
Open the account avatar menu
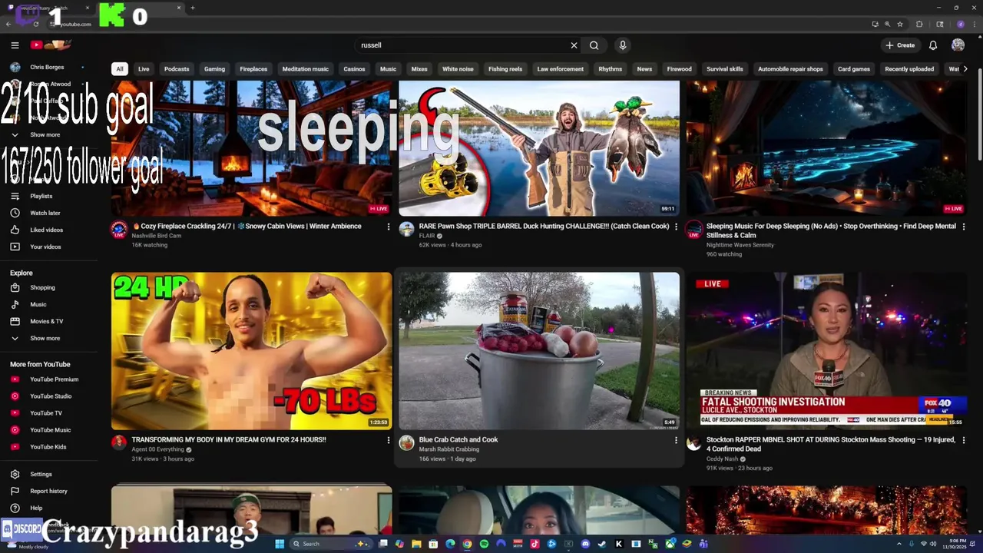(x=958, y=45)
